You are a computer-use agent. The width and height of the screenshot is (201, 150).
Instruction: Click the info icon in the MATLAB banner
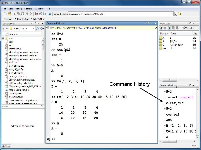coord(48,28)
